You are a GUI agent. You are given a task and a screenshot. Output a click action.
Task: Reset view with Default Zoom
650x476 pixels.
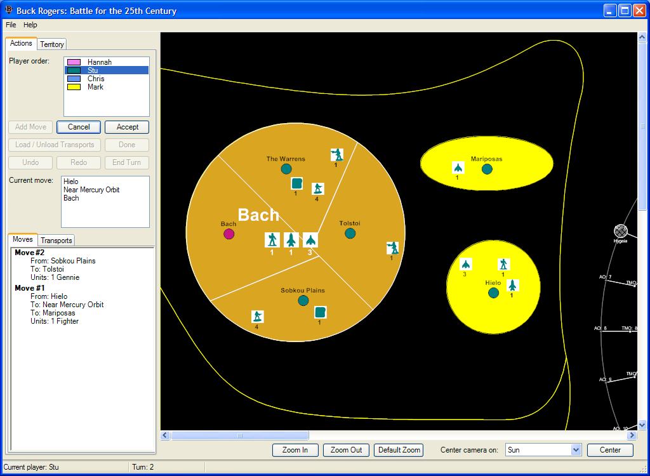click(399, 450)
